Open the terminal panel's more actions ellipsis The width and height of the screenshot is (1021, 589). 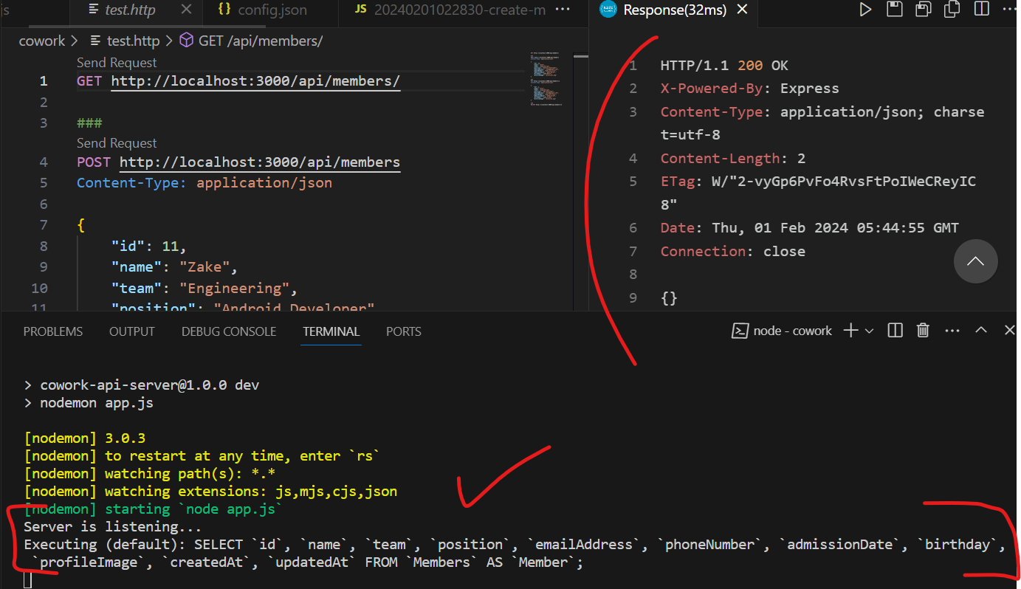(952, 331)
